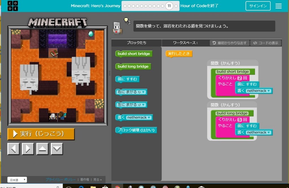This screenshot has width=289, height=188.
Task: Click the プライバシー ポリシー link
Action: click(61, 179)
